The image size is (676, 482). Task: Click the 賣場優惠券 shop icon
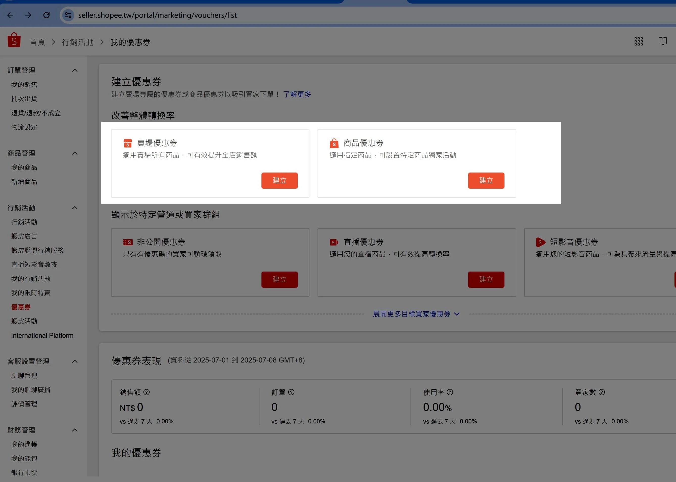(128, 143)
